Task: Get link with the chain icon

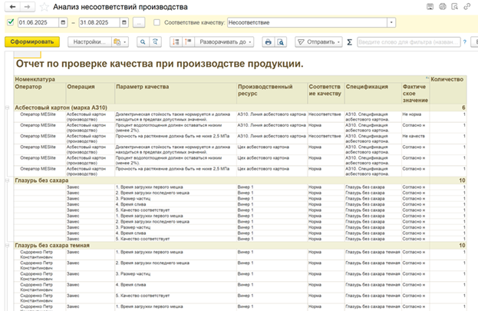Action: tap(466, 7)
